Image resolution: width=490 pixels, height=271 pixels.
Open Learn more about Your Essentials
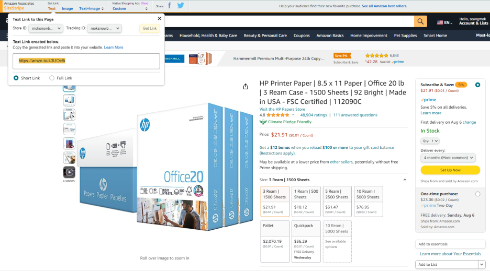[450, 254]
